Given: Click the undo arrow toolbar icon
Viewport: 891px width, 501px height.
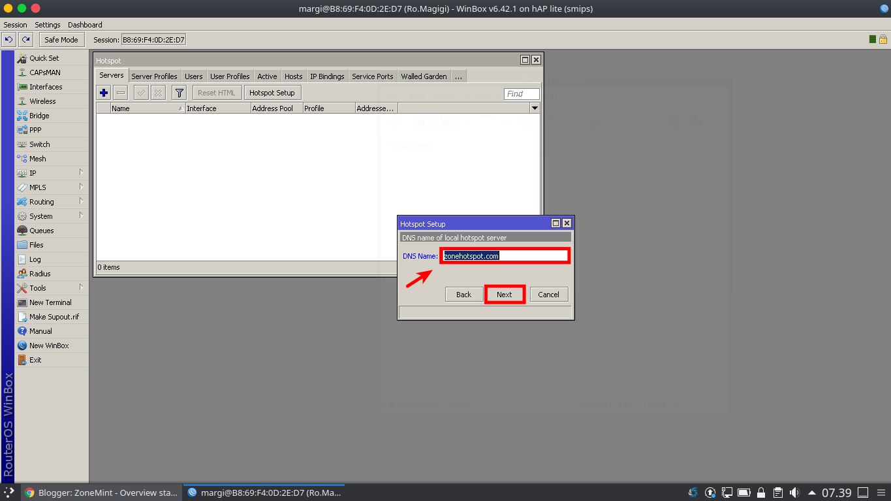Looking at the screenshot, I should pos(9,40).
